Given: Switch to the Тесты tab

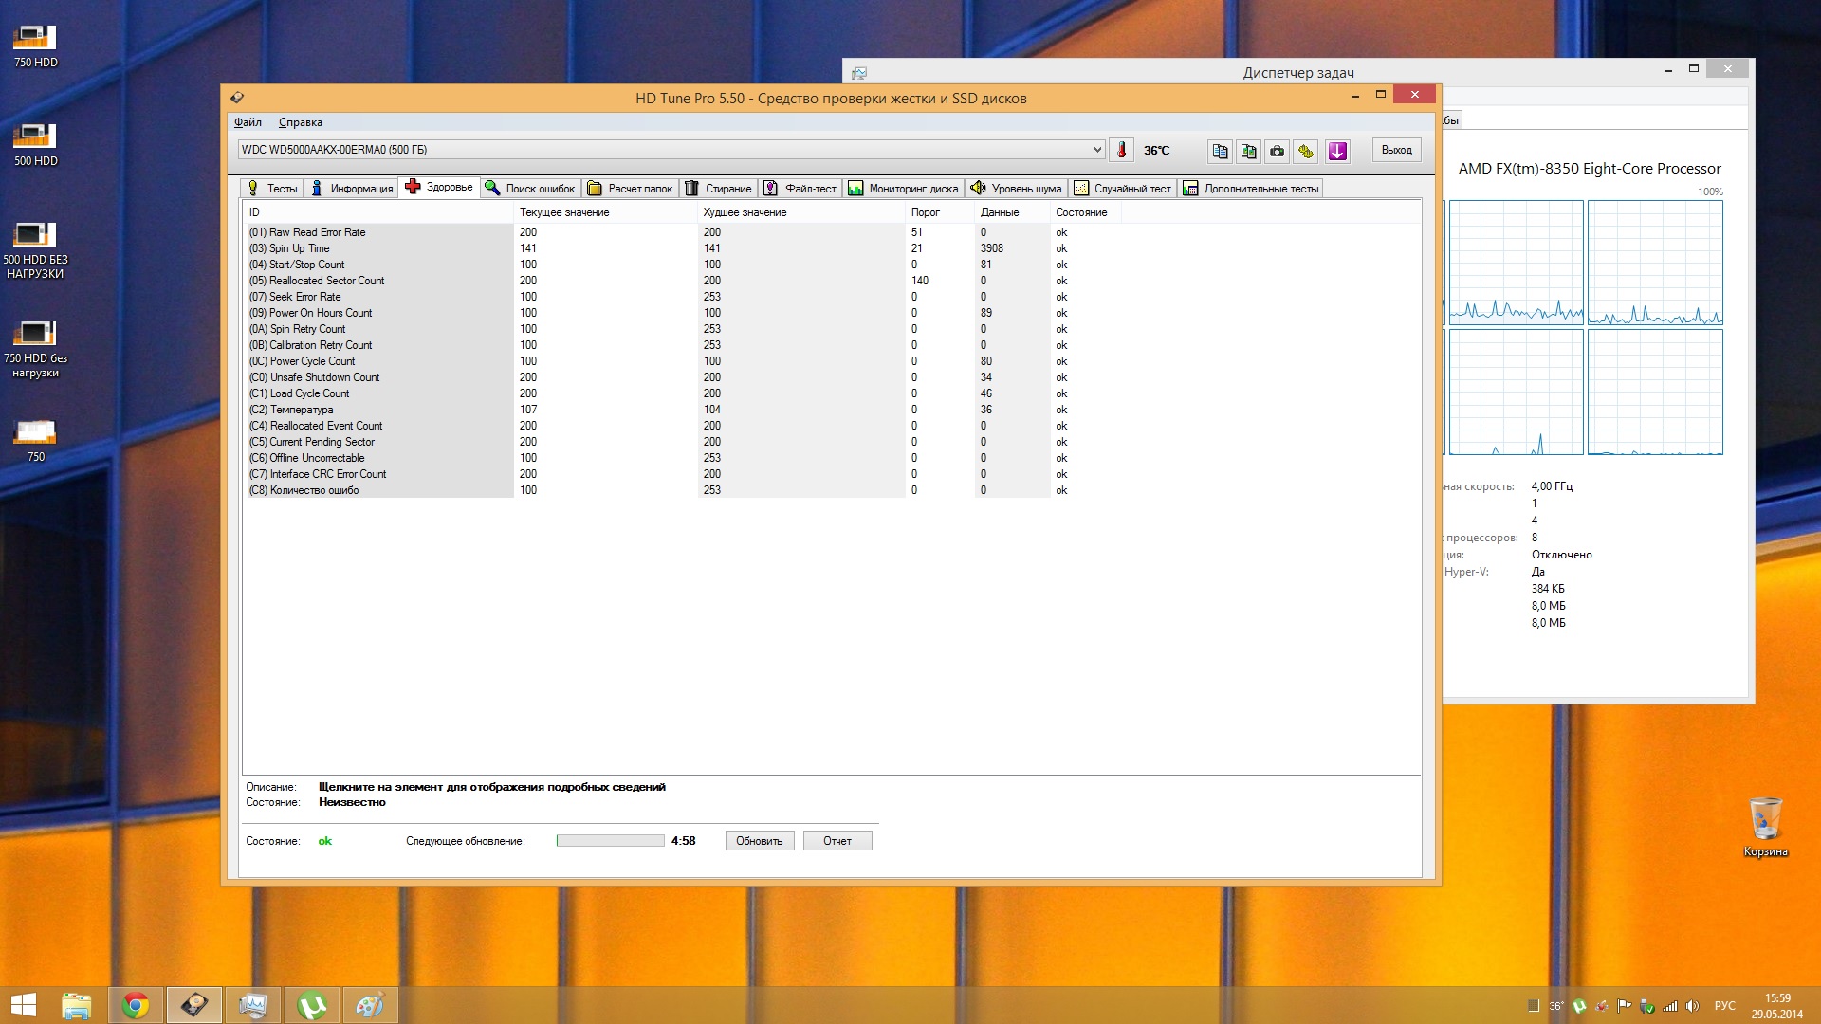Looking at the screenshot, I should (272, 188).
